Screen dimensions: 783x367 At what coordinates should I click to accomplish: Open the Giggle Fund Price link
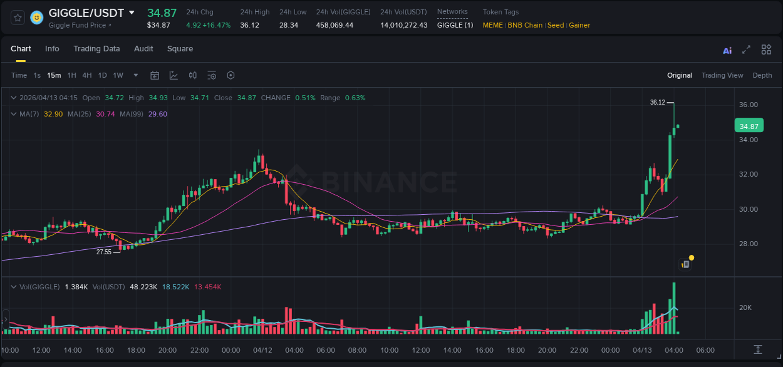pos(76,26)
